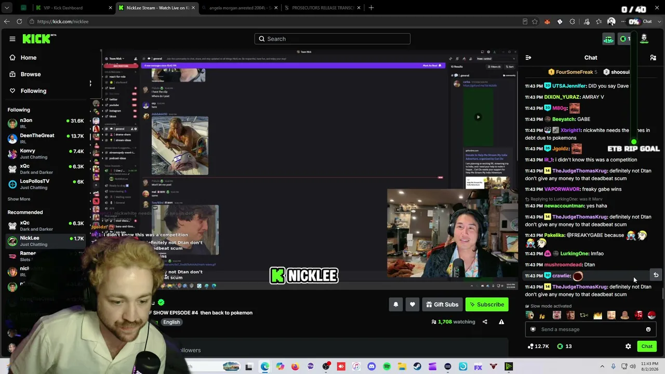The height and width of the screenshot is (374, 665).
Task: Toggle stream notifications bell
Action: point(396,305)
